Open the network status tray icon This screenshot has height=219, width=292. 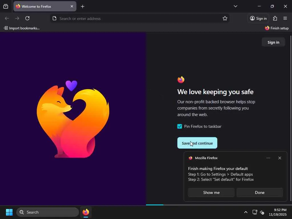coord(255,212)
